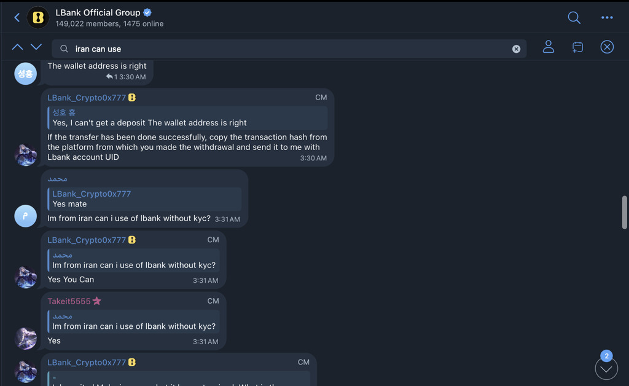629x386 pixels.
Task: Open the jump-to-date calendar icon
Action: pos(577,47)
